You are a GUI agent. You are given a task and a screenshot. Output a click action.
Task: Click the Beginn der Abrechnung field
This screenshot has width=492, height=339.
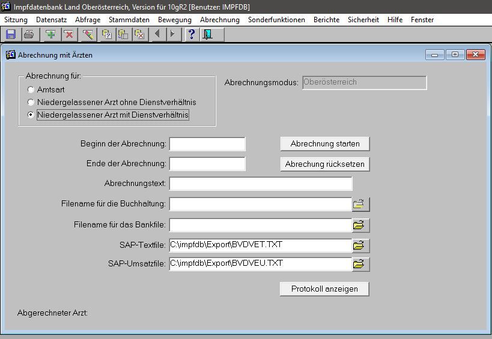click(x=207, y=144)
